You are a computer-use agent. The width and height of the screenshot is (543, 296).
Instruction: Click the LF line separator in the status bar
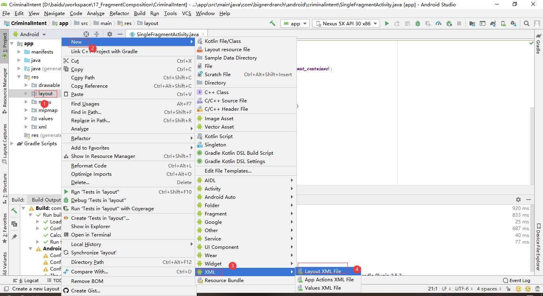[x=446, y=289]
